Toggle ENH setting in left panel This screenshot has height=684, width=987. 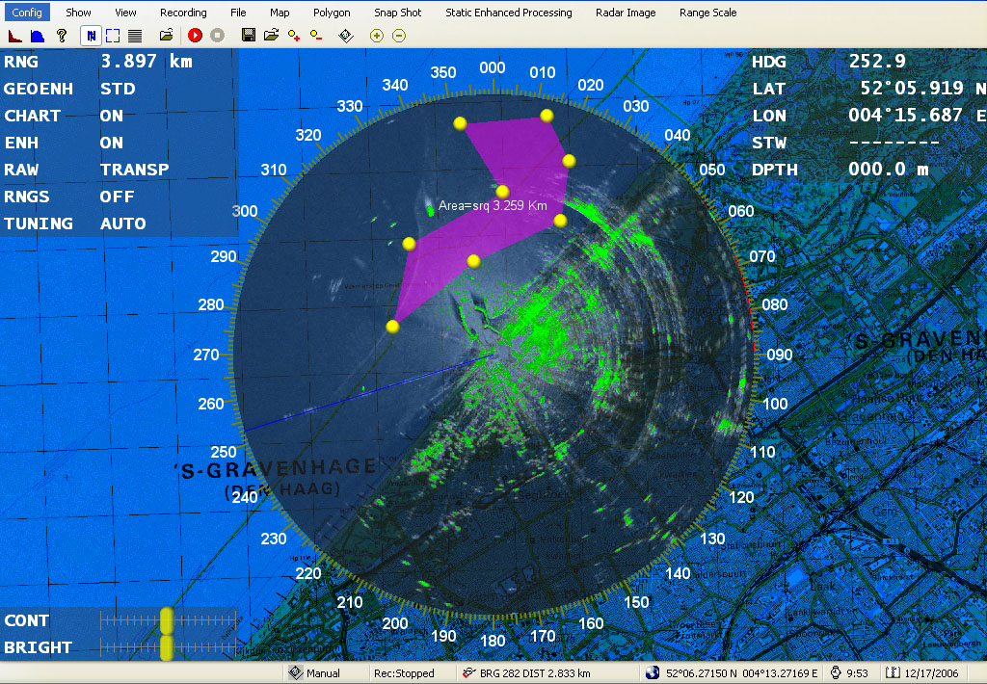pos(111,143)
